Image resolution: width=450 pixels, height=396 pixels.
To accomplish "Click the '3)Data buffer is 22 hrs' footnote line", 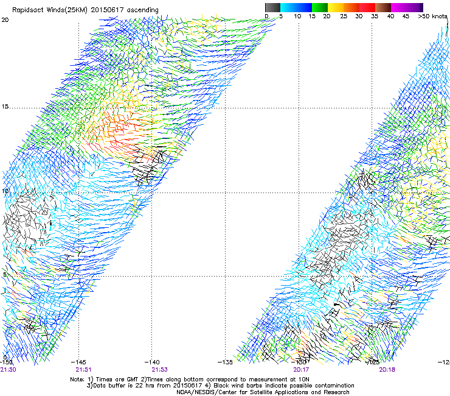I will pyautogui.click(x=220, y=386).
